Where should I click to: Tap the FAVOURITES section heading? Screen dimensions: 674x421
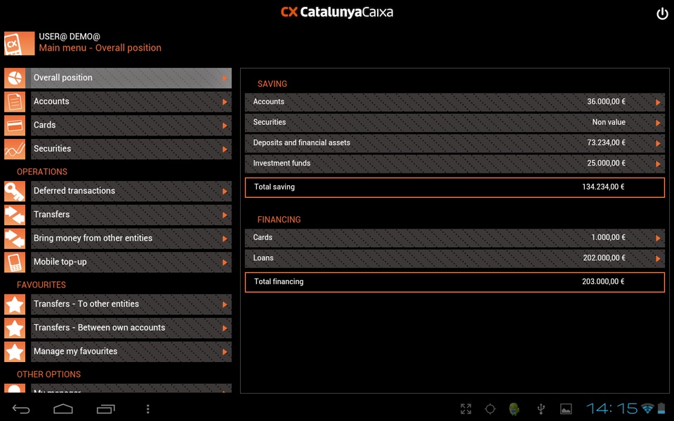(x=41, y=285)
